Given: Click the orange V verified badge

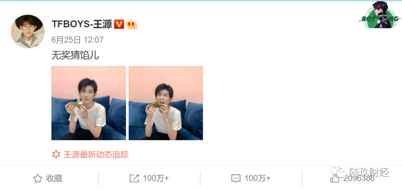Looking at the screenshot, I should point(119,24).
